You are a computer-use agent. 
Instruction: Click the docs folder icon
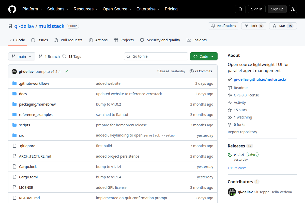(14, 94)
